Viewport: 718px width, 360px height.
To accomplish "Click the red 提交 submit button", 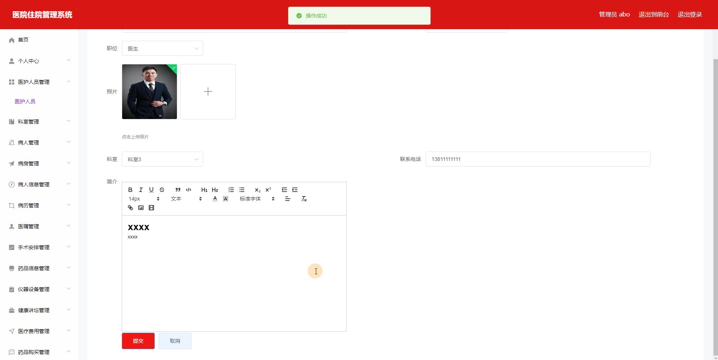I will point(138,341).
